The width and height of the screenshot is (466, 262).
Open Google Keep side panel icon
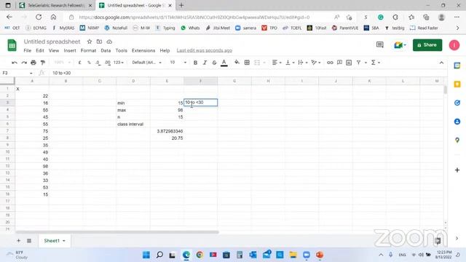pos(457,84)
